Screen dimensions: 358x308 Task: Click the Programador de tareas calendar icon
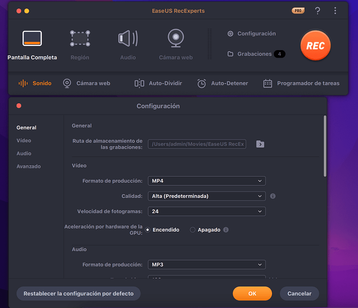click(268, 84)
